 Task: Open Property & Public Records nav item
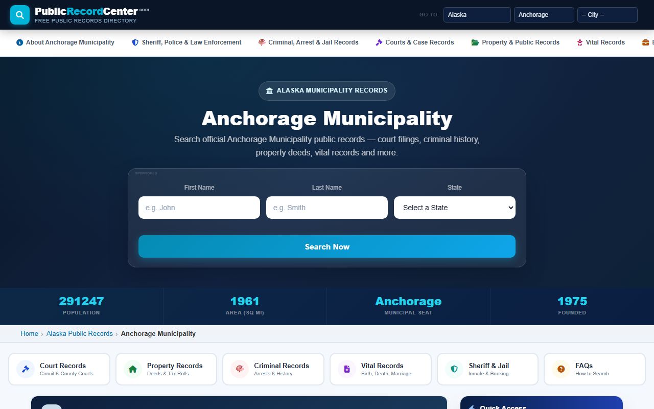pyautogui.click(x=516, y=42)
